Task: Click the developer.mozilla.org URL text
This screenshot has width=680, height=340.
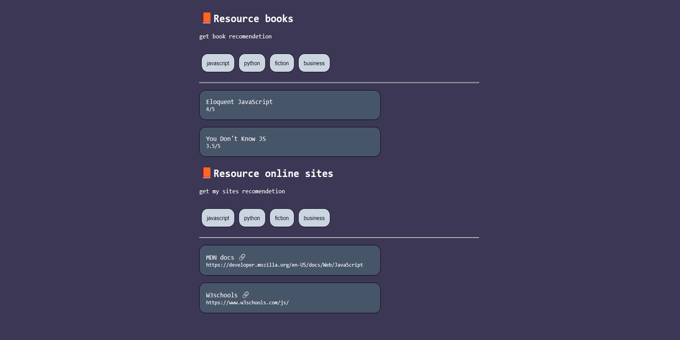Action: pyautogui.click(x=285, y=265)
